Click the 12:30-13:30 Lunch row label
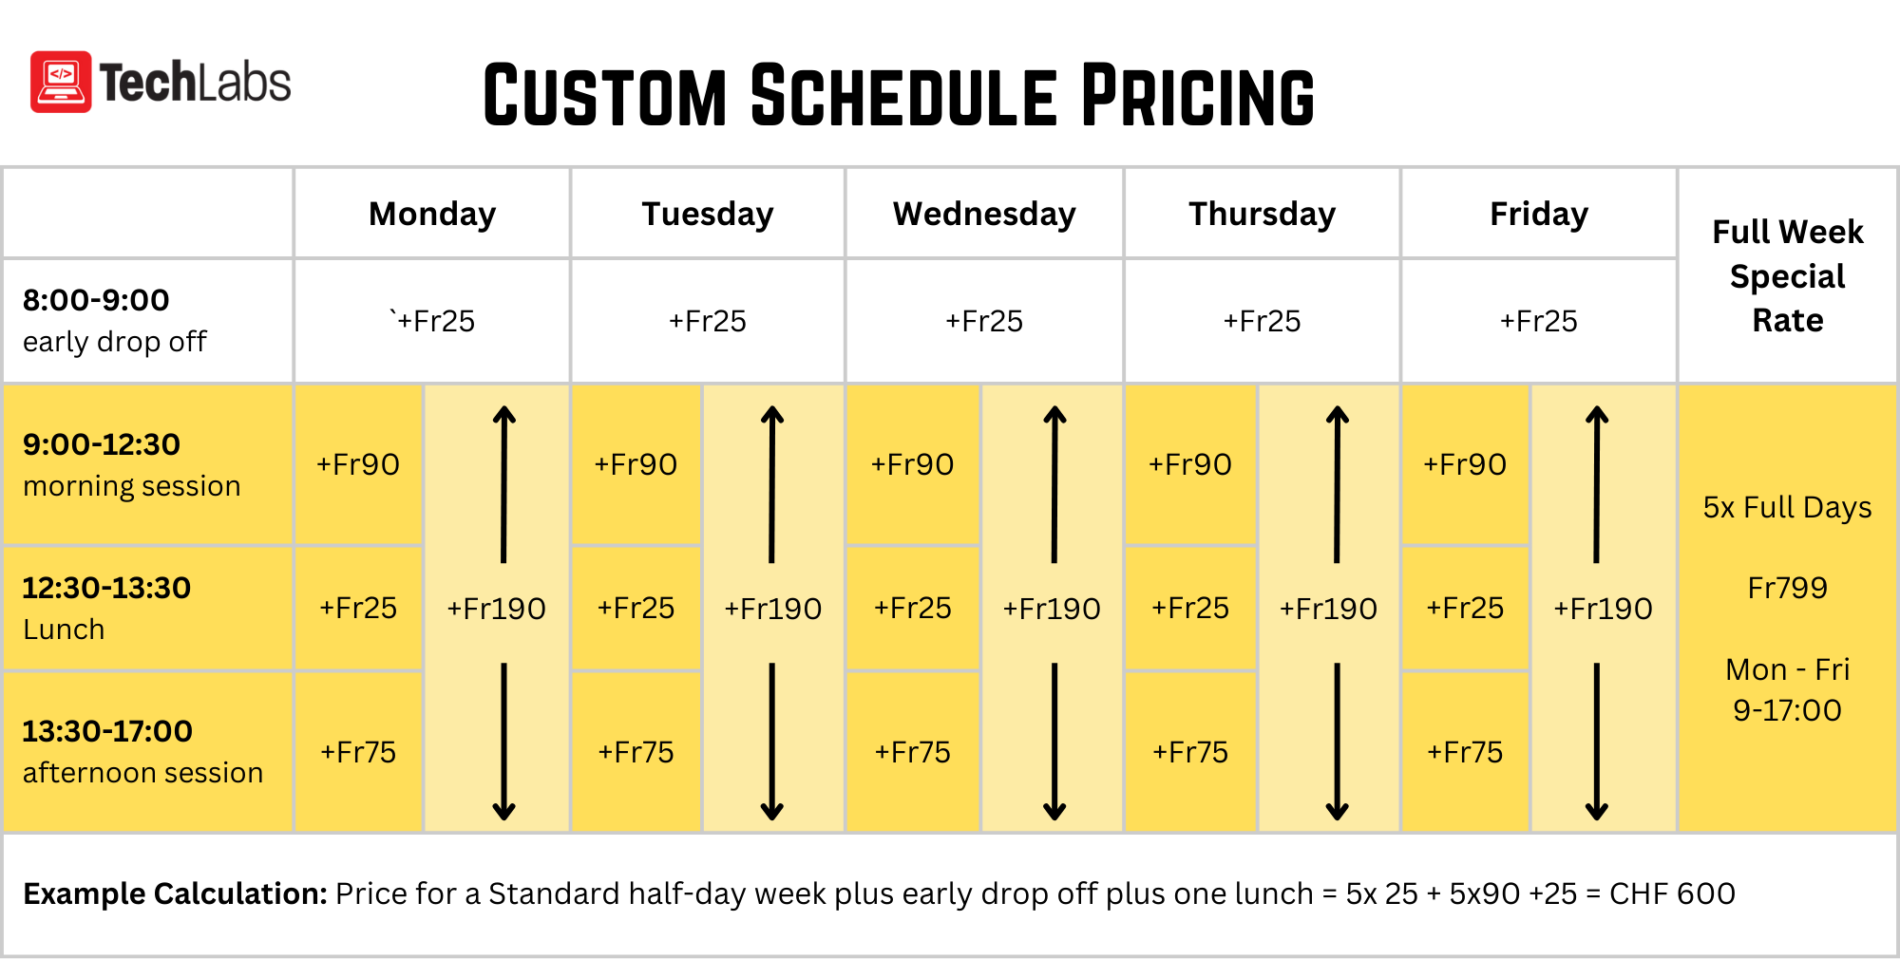Screen dimensions: 1900x959 coord(106,608)
